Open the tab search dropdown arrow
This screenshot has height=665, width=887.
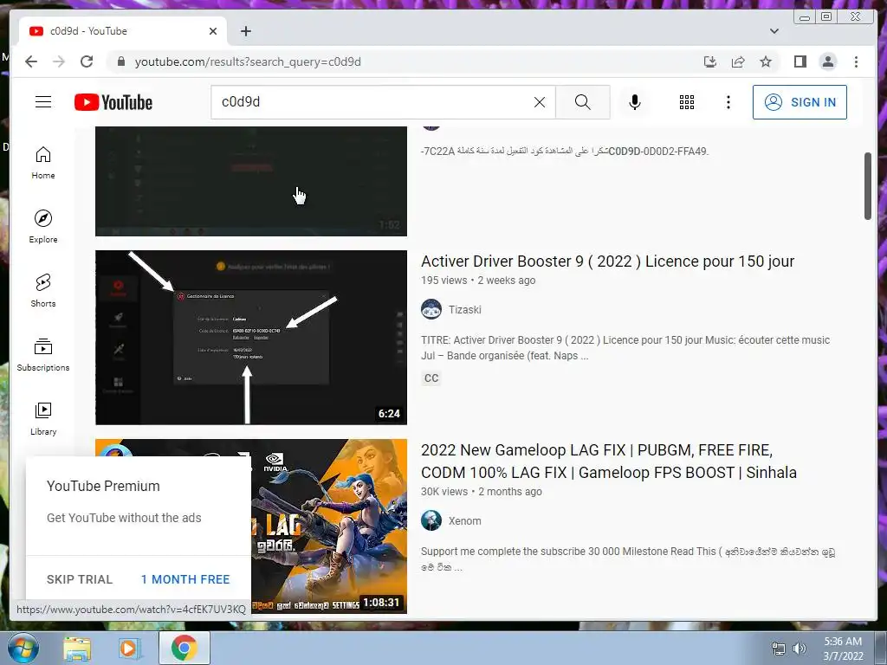point(774,31)
